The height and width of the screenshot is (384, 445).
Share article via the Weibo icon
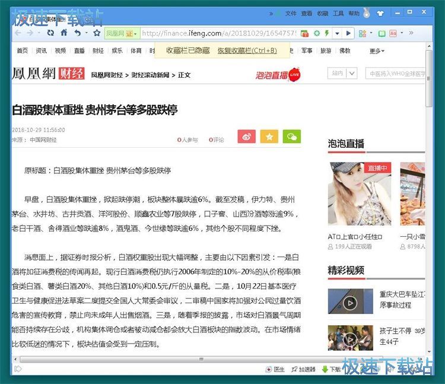pyautogui.click(x=247, y=137)
